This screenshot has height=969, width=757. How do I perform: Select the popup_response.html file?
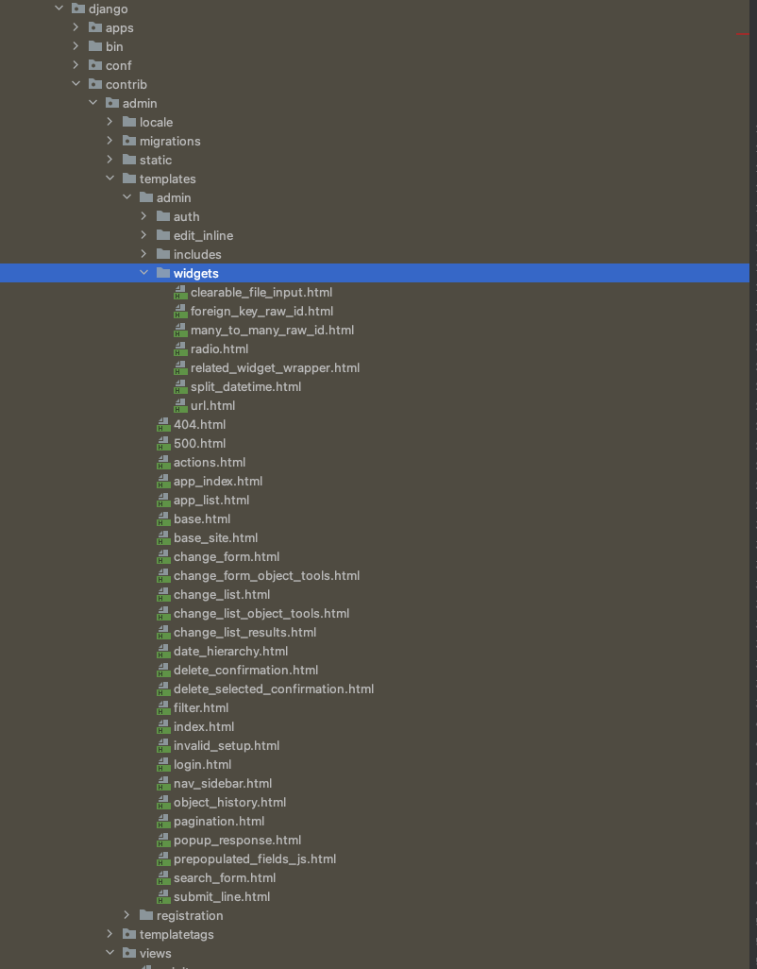click(238, 840)
